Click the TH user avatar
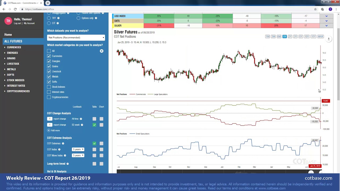340x191 pixels. (x=8, y=21)
